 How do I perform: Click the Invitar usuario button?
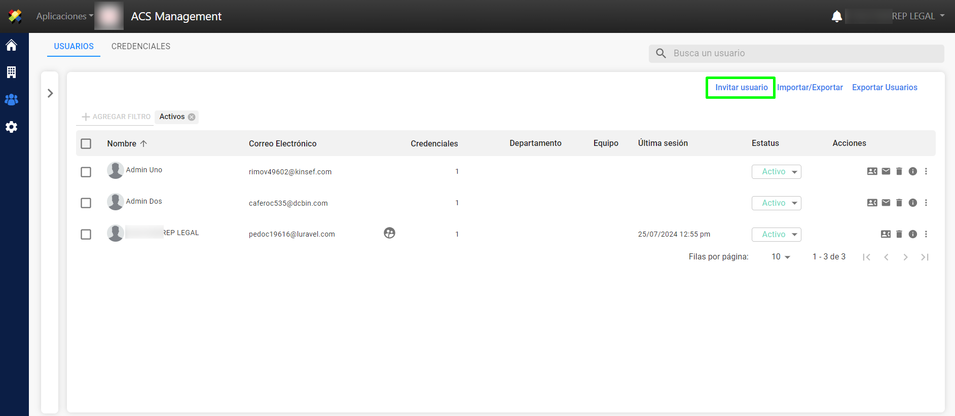pyautogui.click(x=741, y=88)
